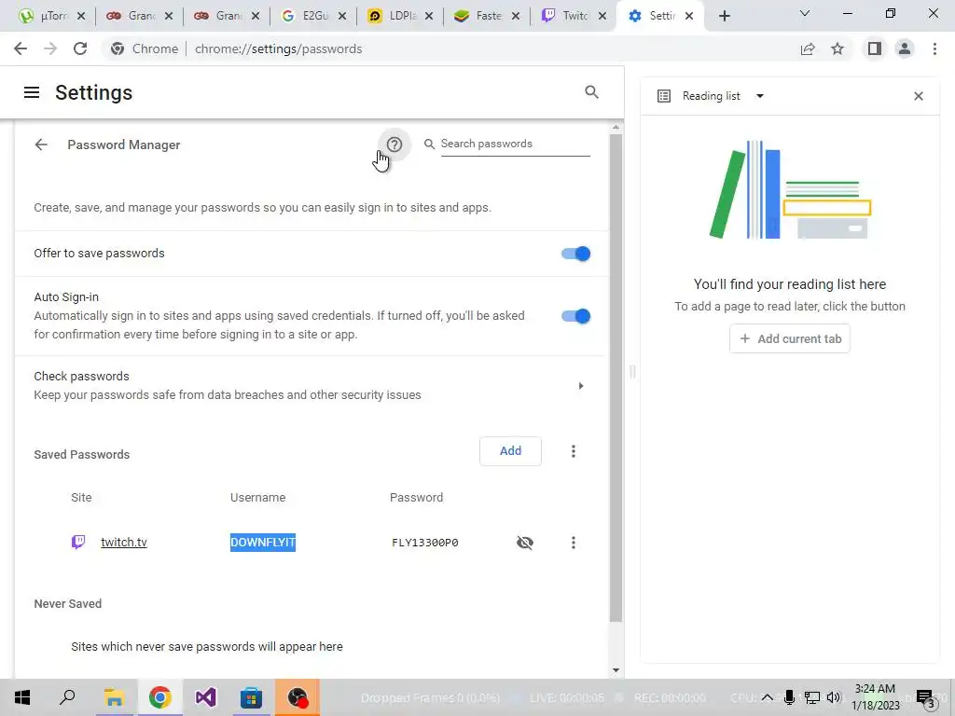This screenshot has width=955, height=716.
Task: Open Visual Studio from taskbar
Action: click(x=205, y=697)
